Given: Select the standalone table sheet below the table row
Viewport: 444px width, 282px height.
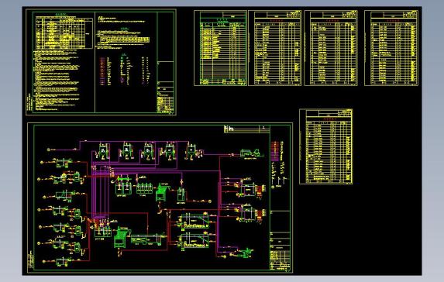Looking at the screenshot, I should pos(326,146).
